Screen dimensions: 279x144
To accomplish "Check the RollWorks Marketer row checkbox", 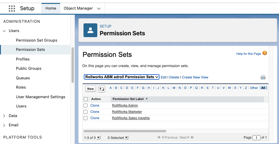I will point(86,112).
